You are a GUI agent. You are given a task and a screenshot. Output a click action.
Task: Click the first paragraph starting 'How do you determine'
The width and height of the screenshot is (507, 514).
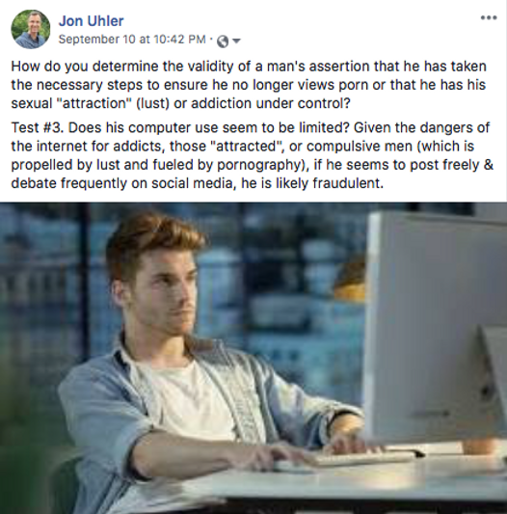coord(249,85)
